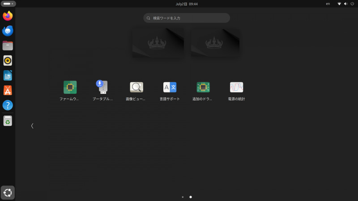Go to previous app page with left arrow
Image resolution: width=358 pixels, height=201 pixels.
(x=32, y=126)
